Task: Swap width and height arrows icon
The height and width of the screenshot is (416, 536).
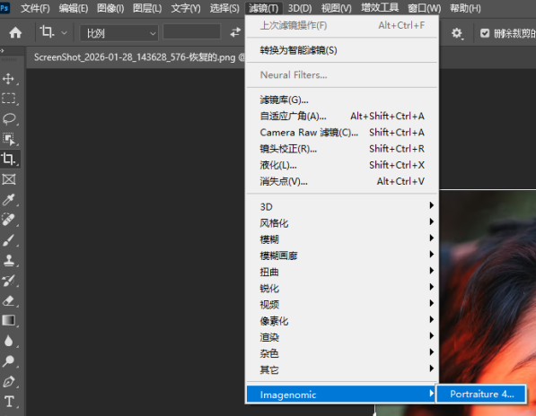Action: [x=235, y=32]
